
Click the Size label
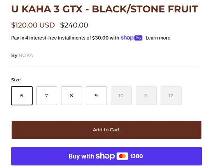coord(16,80)
